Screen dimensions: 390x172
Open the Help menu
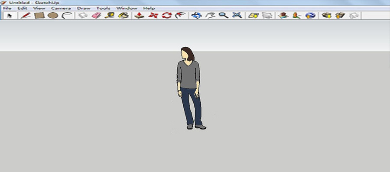click(x=149, y=8)
